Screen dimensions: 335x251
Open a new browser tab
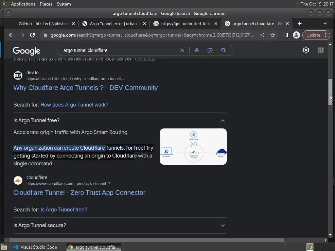(300, 24)
